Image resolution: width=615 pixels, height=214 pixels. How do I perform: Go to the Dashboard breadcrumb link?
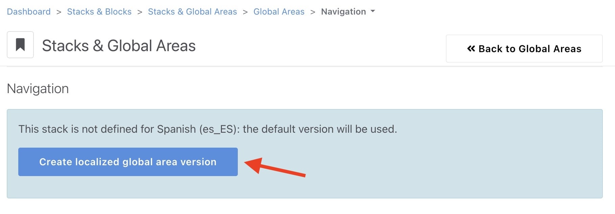29,12
